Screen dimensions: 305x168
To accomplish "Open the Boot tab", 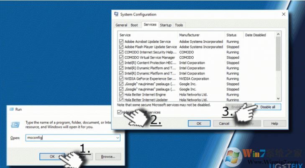I will pos(134,25).
